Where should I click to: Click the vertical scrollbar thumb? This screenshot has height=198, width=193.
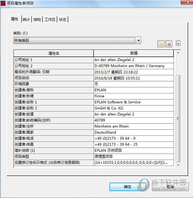pyautogui.click(x=178, y=118)
